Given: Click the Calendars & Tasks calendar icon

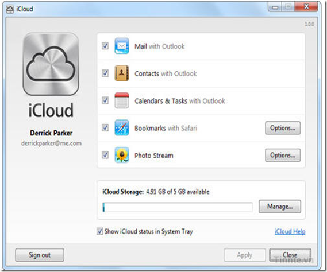Looking at the screenshot, I should pyautogui.click(x=122, y=100).
